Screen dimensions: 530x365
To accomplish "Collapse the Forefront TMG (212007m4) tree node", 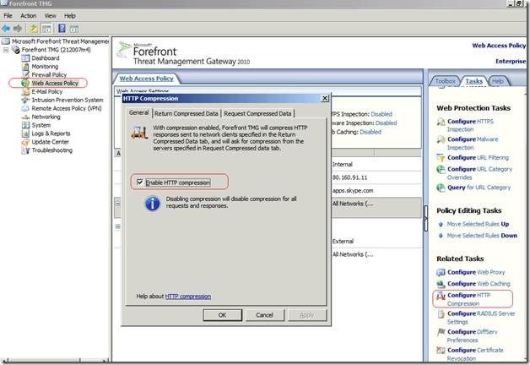I will coord(6,50).
